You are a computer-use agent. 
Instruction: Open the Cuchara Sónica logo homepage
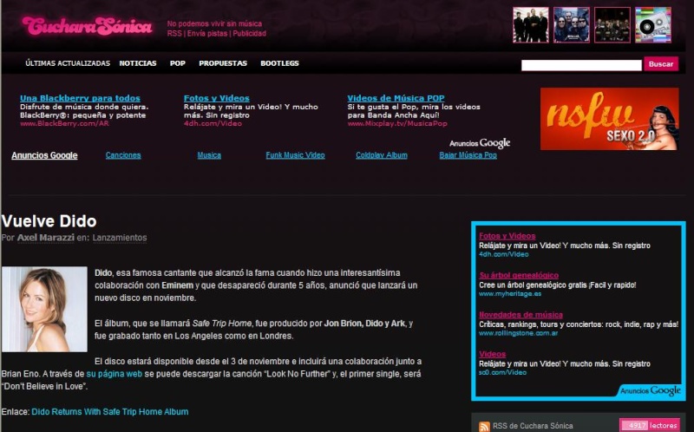(88, 26)
